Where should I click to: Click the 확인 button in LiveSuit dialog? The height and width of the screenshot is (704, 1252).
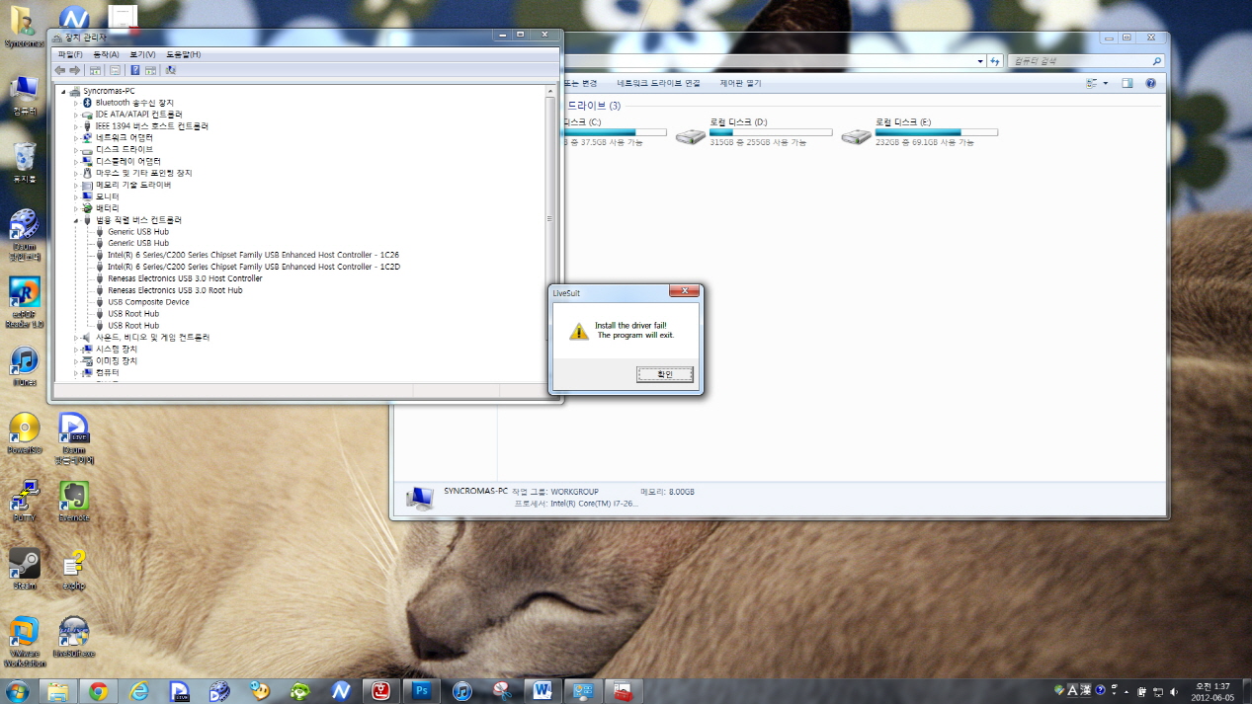pos(664,374)
